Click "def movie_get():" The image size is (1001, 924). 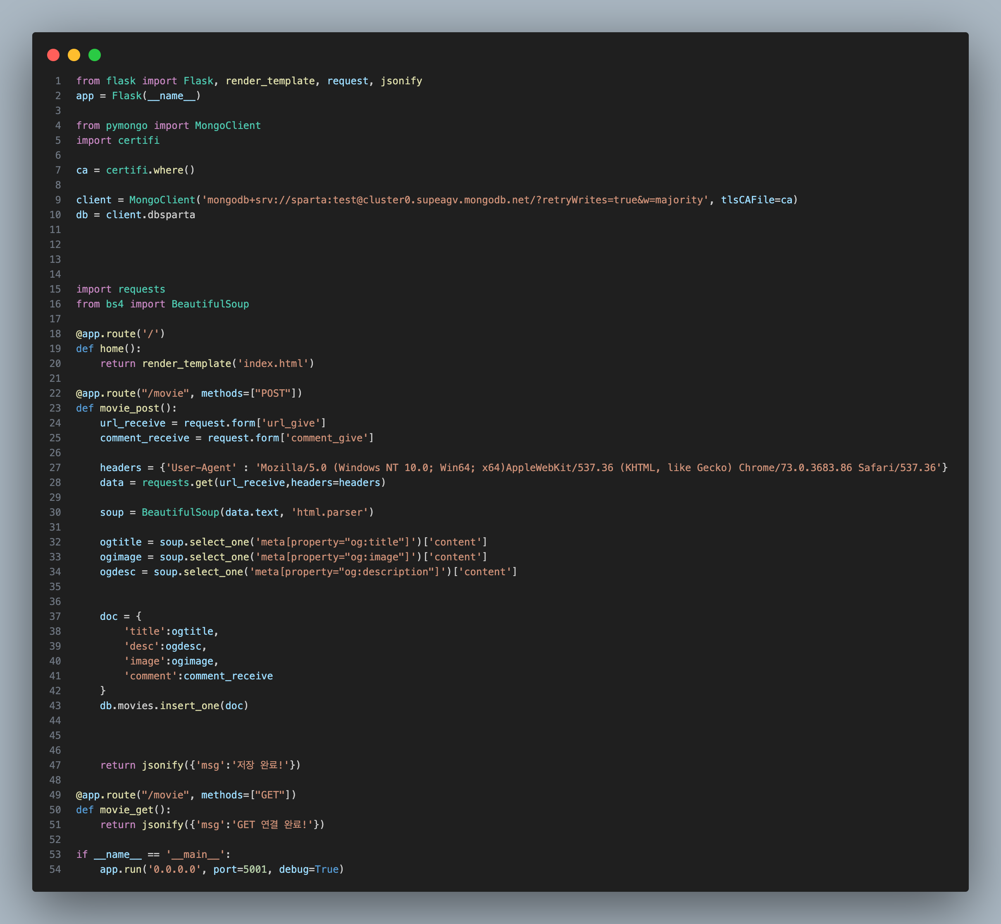click(x=124, y=810)
